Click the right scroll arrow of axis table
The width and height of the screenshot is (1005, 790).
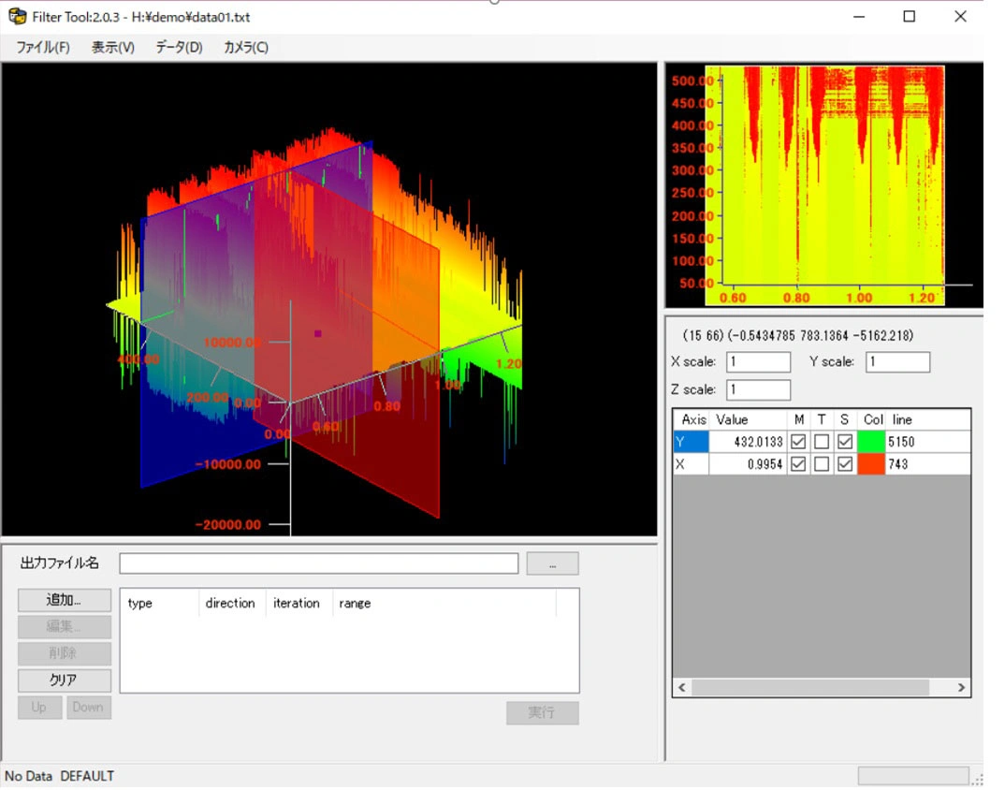click(961, 688)
